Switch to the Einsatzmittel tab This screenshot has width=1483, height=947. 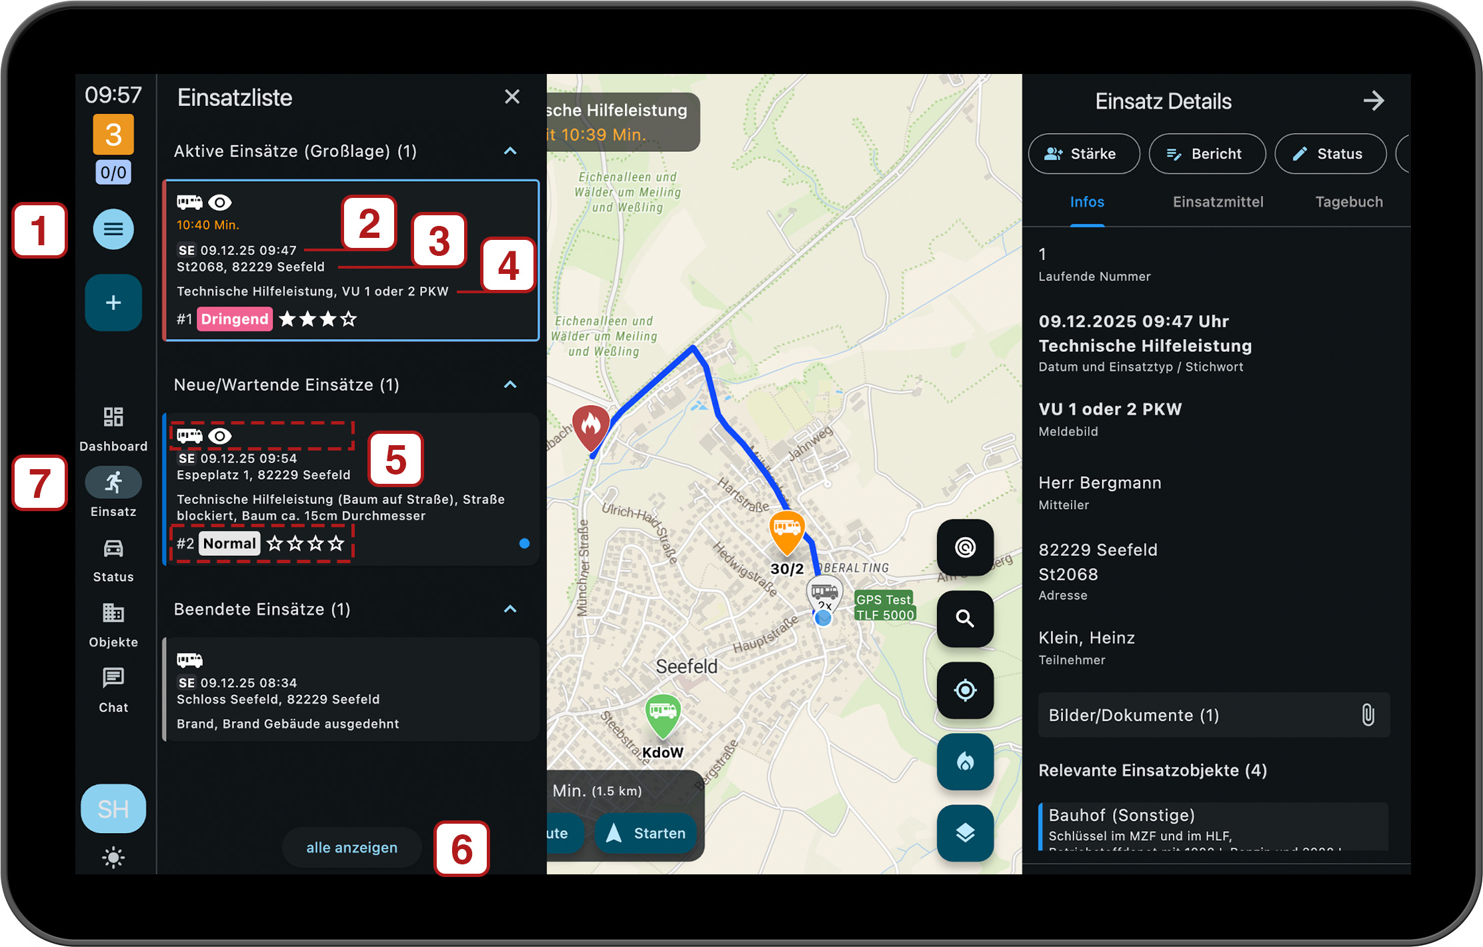1218,202
